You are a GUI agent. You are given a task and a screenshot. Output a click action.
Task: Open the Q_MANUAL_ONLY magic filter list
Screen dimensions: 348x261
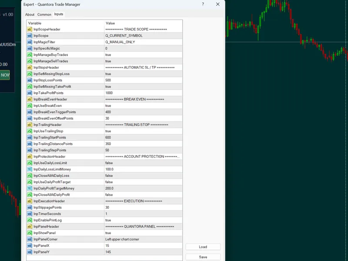pyautogui.click(x=144, y=42)
